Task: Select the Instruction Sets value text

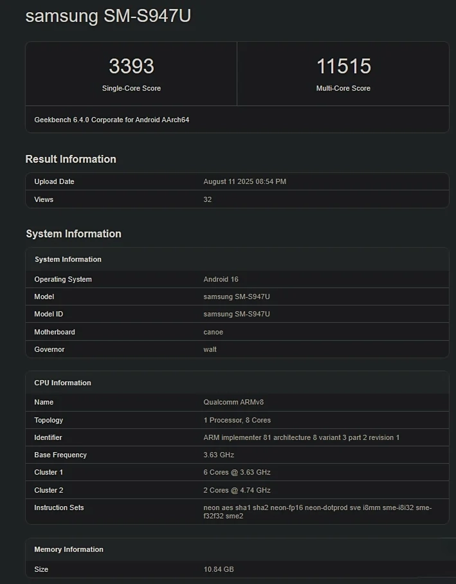Action: (317, 511)
